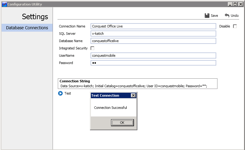This screenshot has height=150, width=245.
Task: Click into the SQL Server field
Action: [153, 34]
